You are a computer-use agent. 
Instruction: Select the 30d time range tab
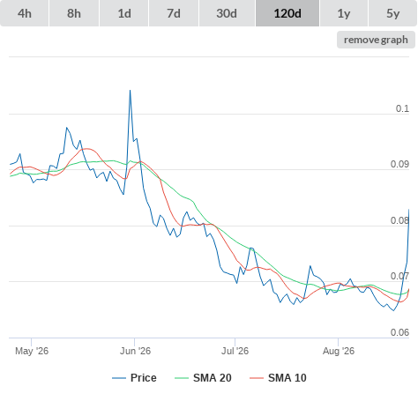point(227,13)
